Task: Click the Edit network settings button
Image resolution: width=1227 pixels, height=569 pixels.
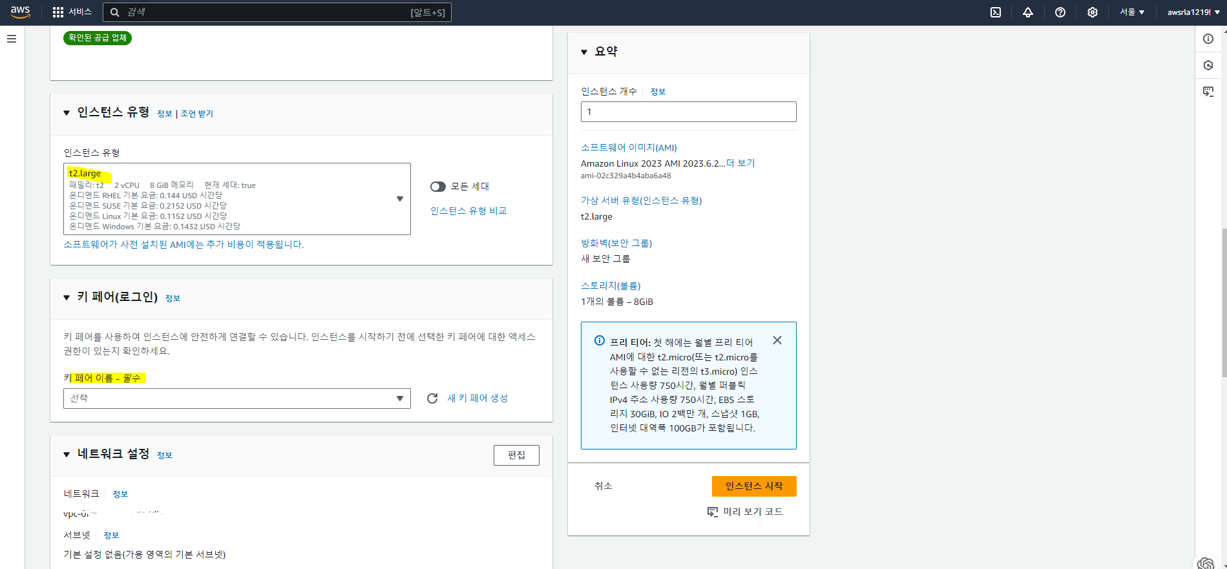Action: (x=516, y=455)
